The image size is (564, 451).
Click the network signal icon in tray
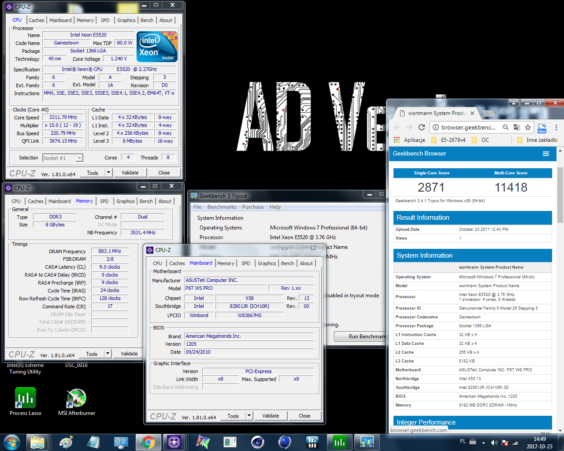point(515,442)
